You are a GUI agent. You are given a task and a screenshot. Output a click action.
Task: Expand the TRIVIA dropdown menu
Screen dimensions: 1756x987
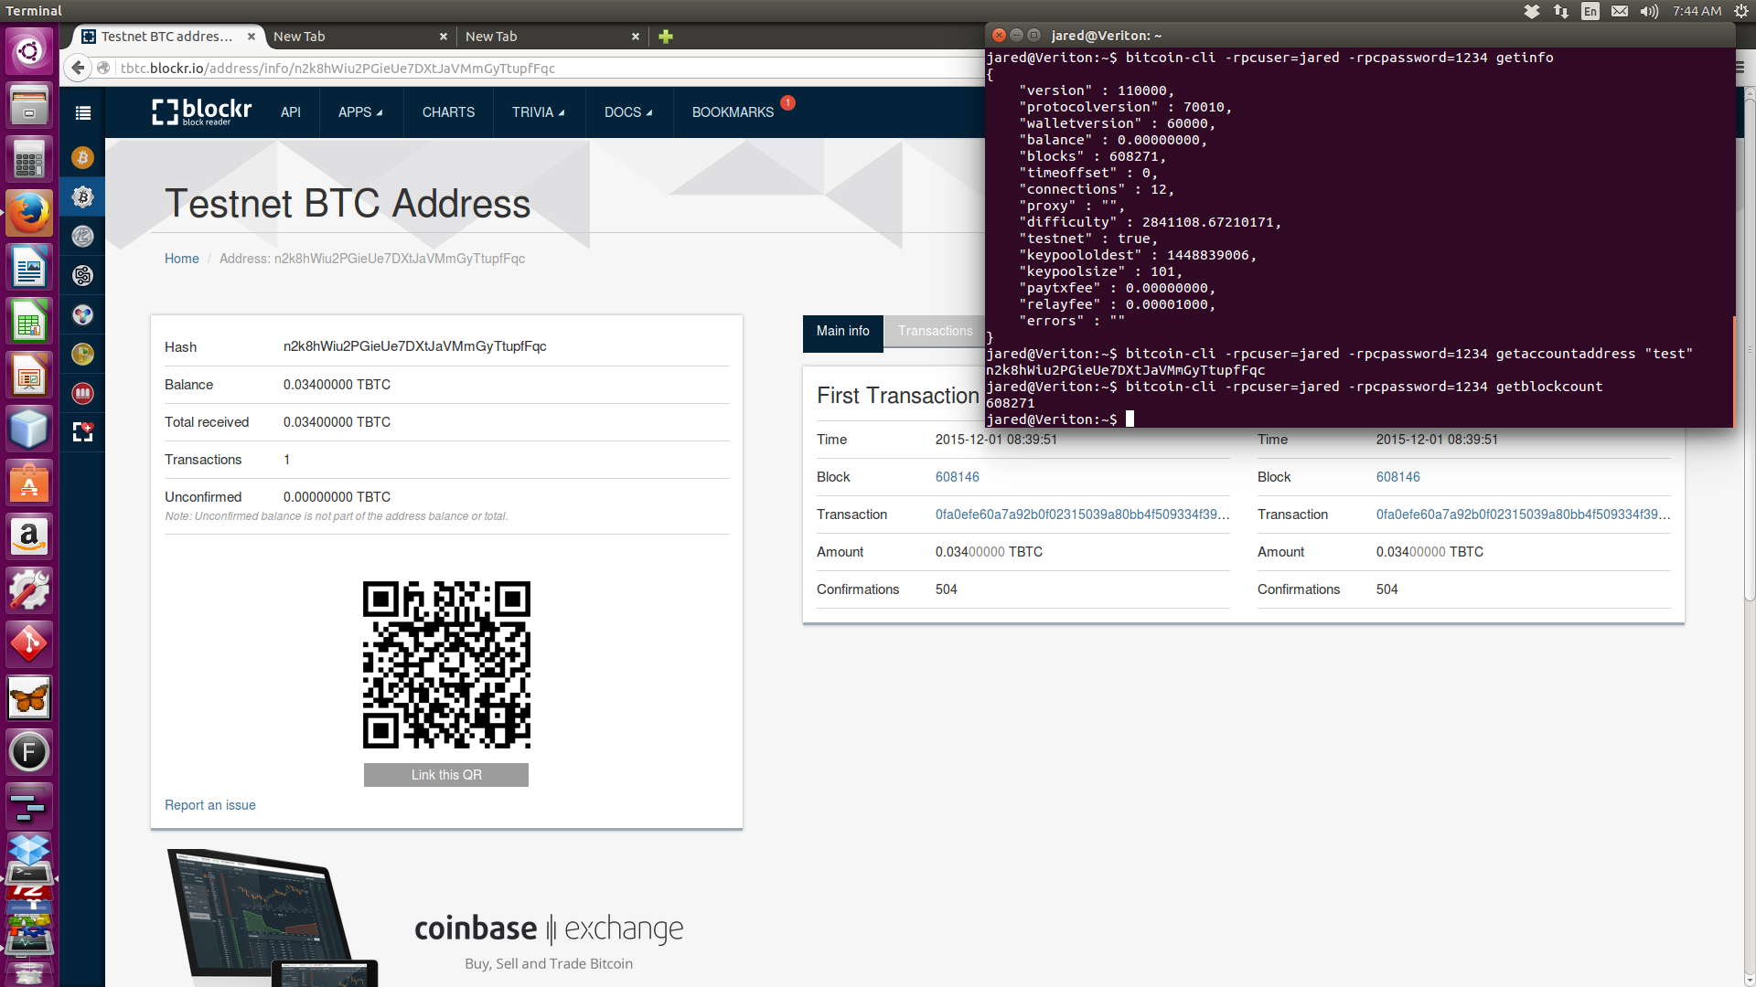coord(538,112)
